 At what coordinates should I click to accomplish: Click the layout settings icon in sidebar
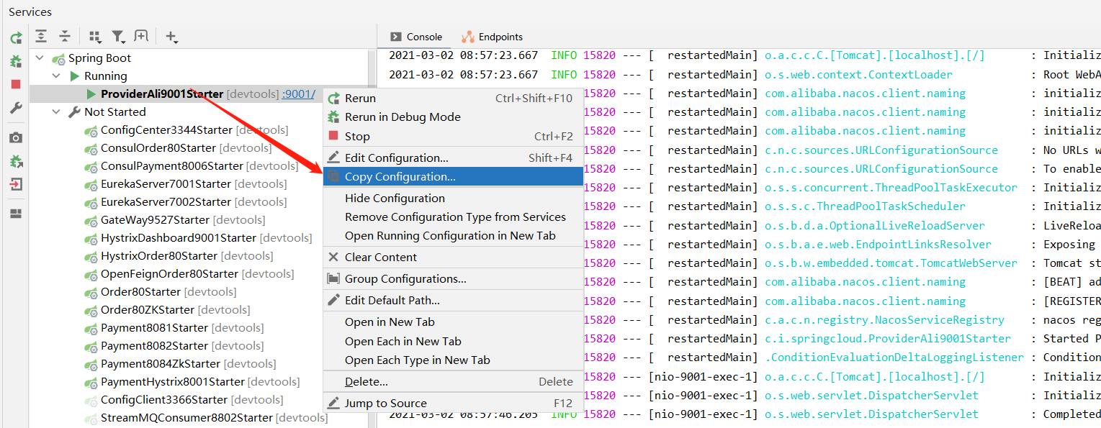16,214
